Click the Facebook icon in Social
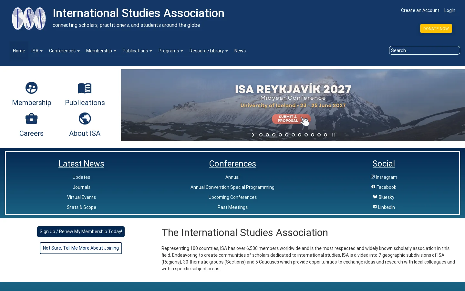Viewport: 465px width, 291px height. coord(373,187)
